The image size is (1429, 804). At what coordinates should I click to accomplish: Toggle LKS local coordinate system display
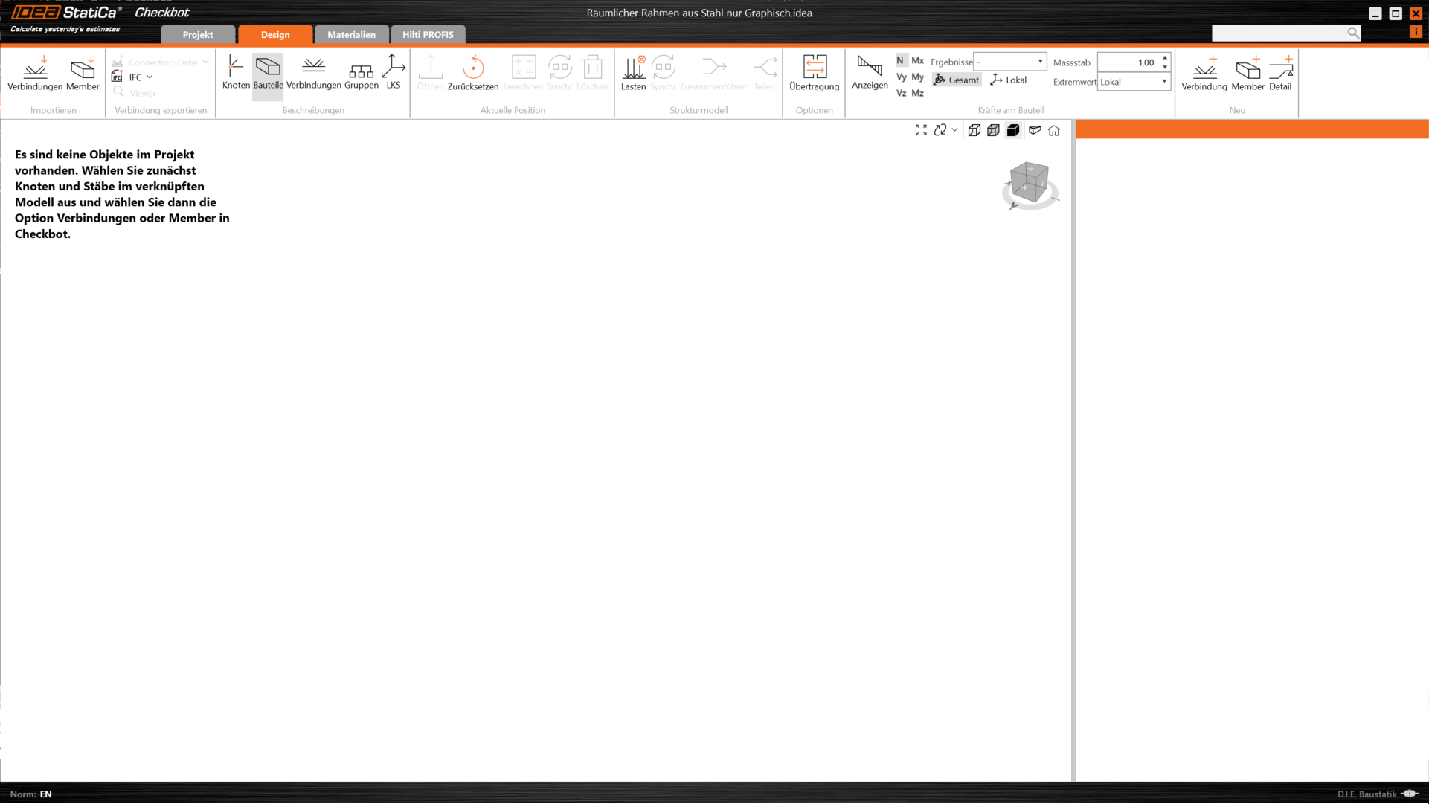coord(394,73)
